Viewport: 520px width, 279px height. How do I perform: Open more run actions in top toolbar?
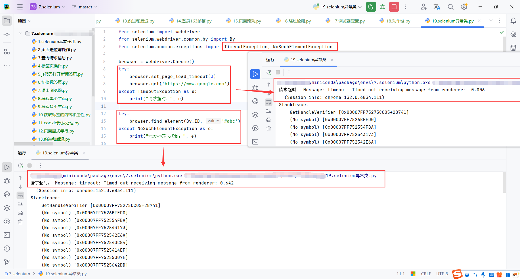coord(405,7)
